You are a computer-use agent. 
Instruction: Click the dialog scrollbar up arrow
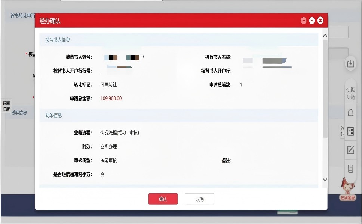point(325,36)
